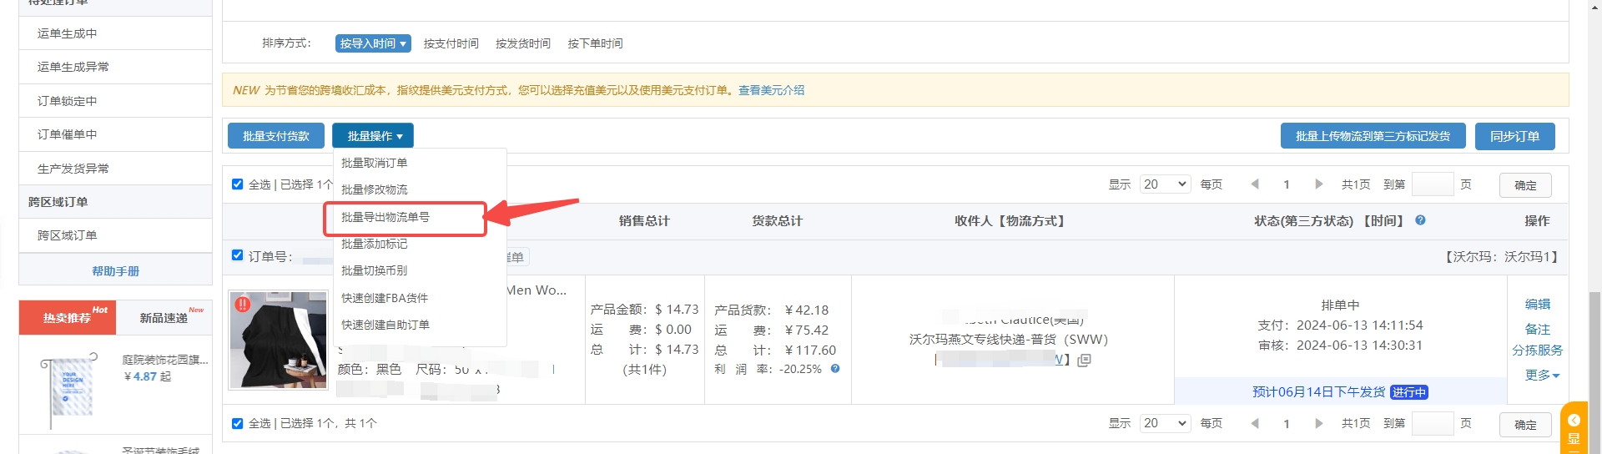Screen dimensions: 1602x454
Task: Choose 批量修改物流 menu item
Action: (x=375, y=189)
